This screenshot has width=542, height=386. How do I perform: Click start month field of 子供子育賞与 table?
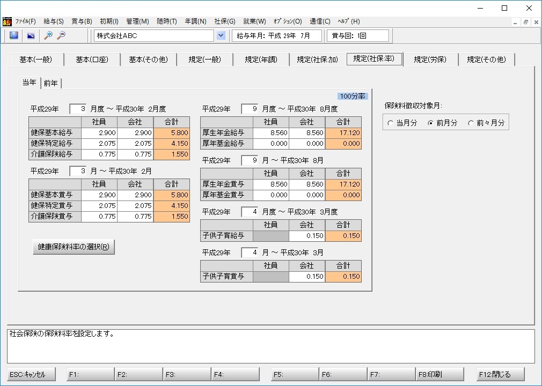coord(250,253)
